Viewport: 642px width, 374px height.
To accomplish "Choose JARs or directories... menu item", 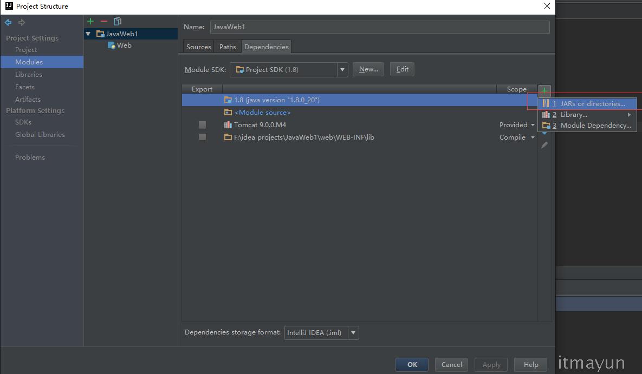I will 587,104.
